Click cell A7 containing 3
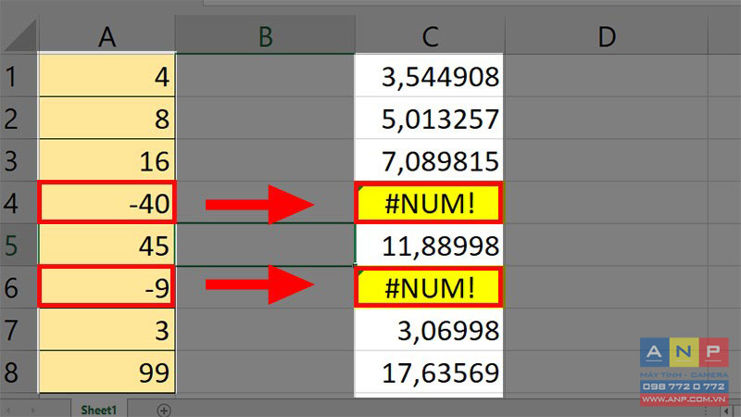Screen dimensions: 741x417 click(107, 330)
